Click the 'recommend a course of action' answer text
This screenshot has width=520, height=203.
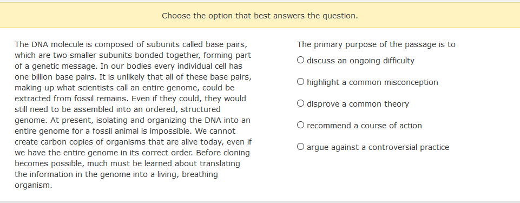(x=365, y=126)
